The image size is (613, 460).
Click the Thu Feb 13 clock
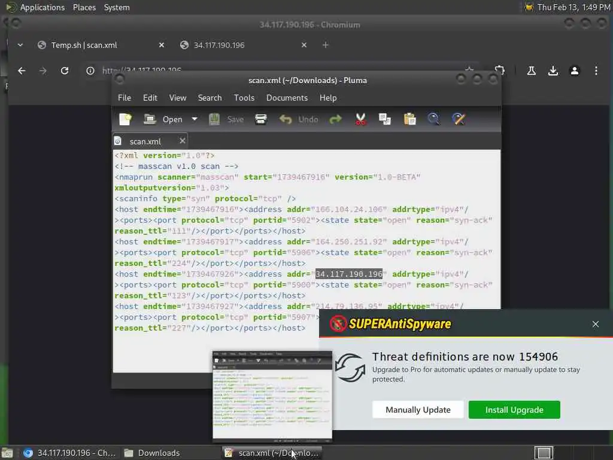(x=573, y=7)
